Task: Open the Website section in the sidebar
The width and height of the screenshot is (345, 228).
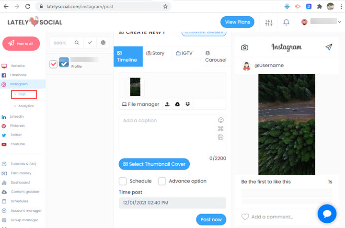Action: [18, 66]
